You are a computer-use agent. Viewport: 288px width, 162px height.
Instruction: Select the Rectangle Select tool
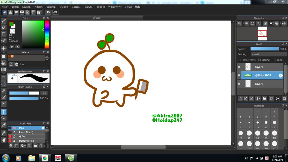(3, 77)
